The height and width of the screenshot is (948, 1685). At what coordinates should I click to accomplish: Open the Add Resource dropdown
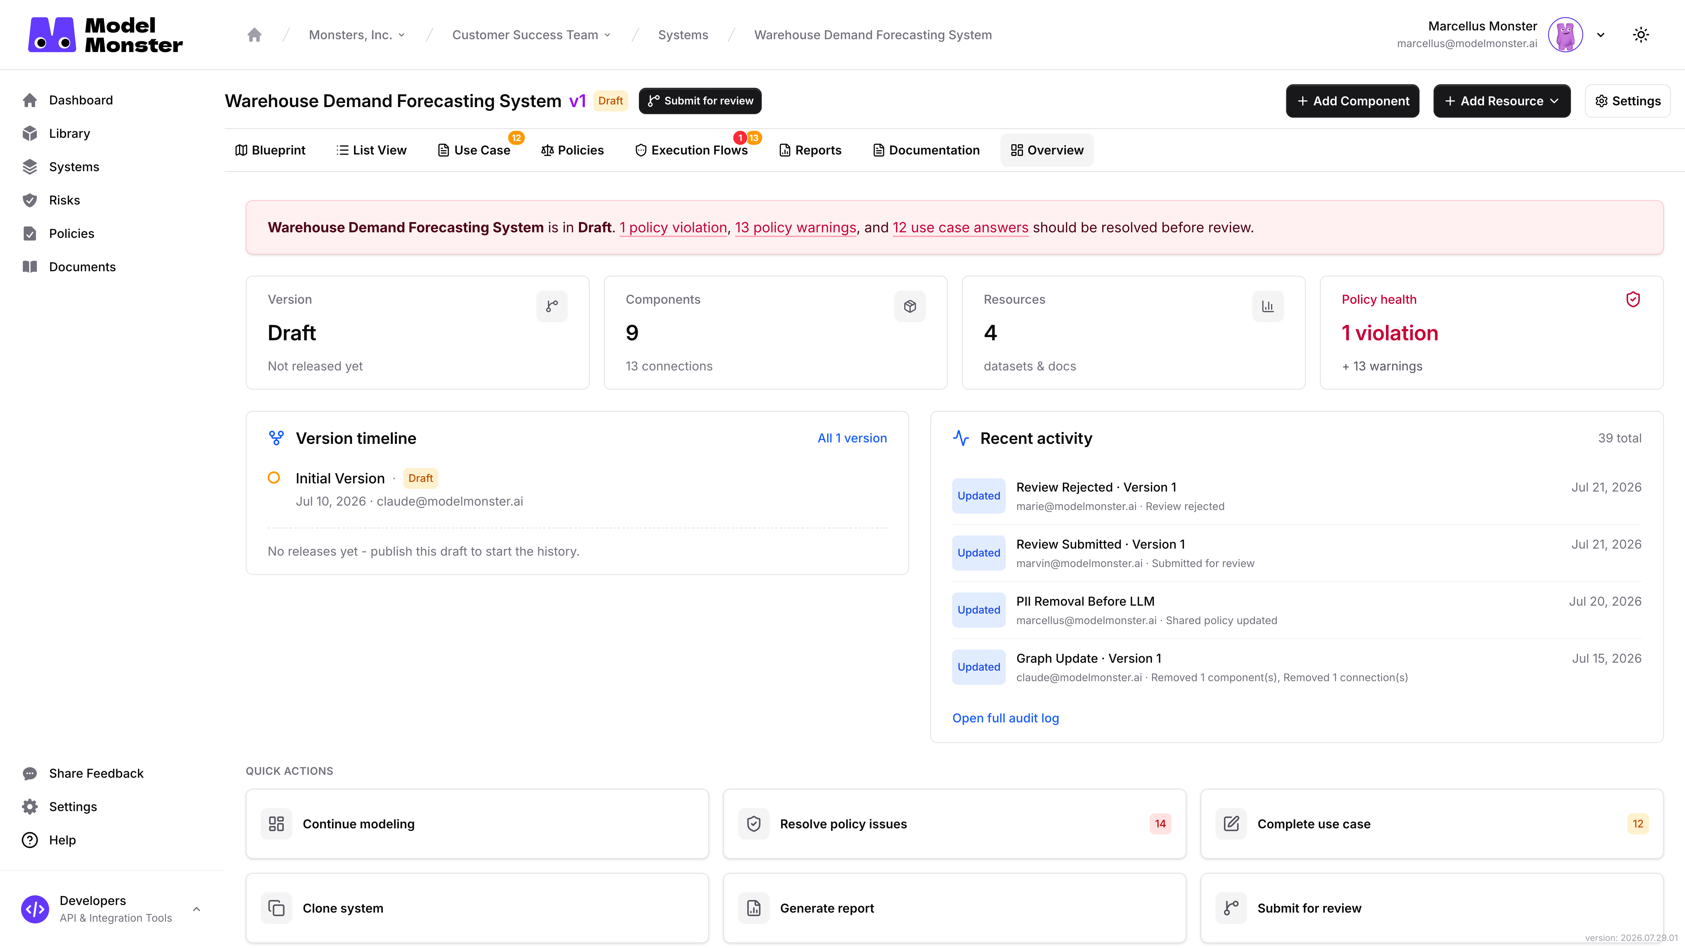(1502, 101)
